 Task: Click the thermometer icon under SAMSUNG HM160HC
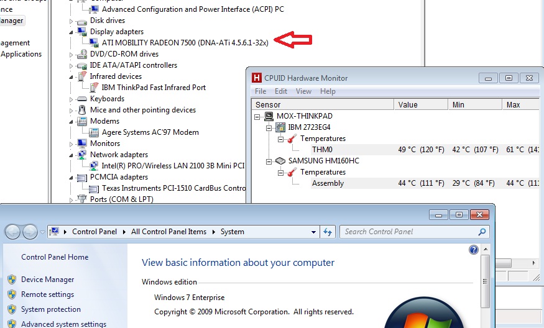tap(292, 172)
